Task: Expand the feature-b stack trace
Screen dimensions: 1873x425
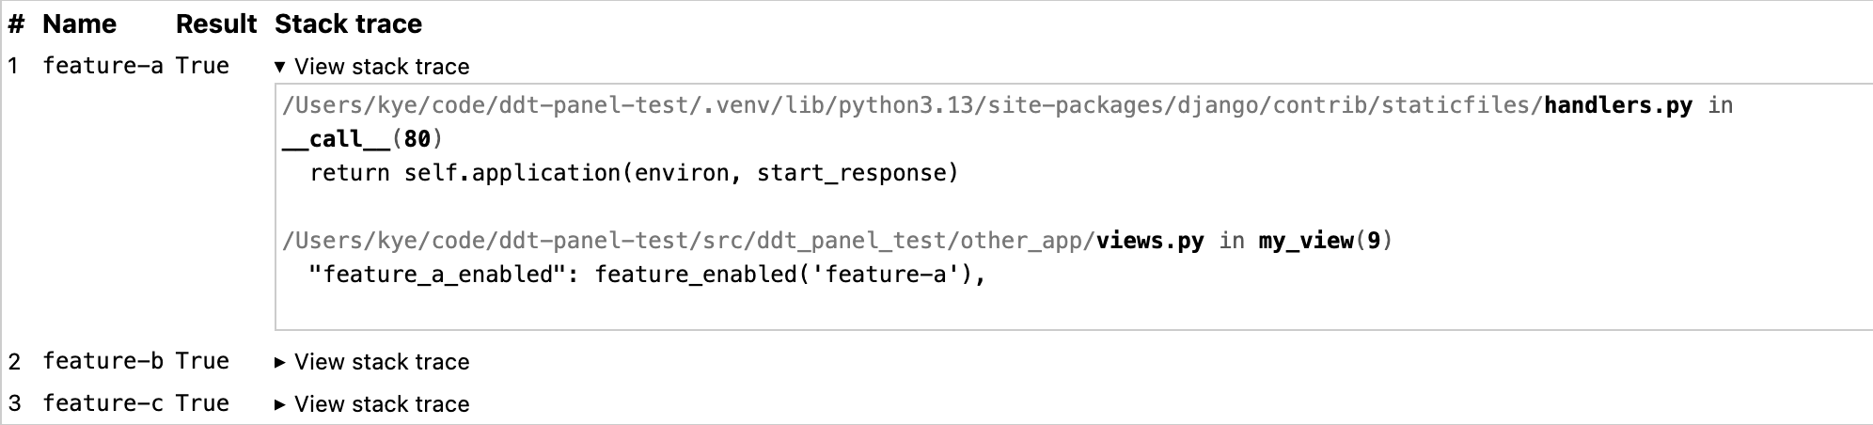Action: click(x=371, y=362)
